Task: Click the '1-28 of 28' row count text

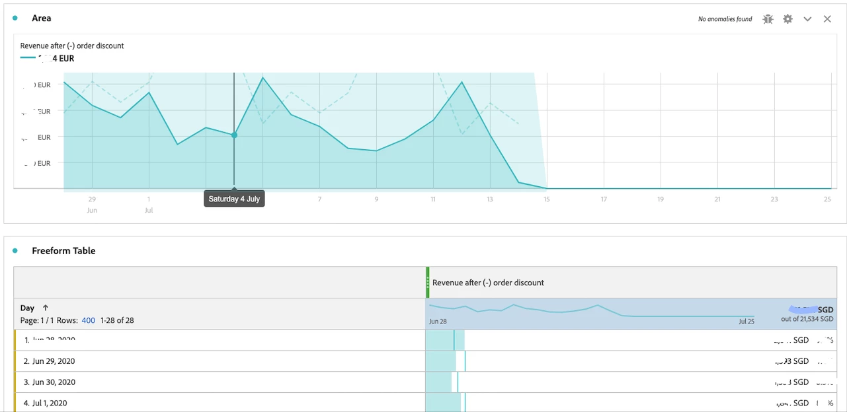Action: (117, 320)
